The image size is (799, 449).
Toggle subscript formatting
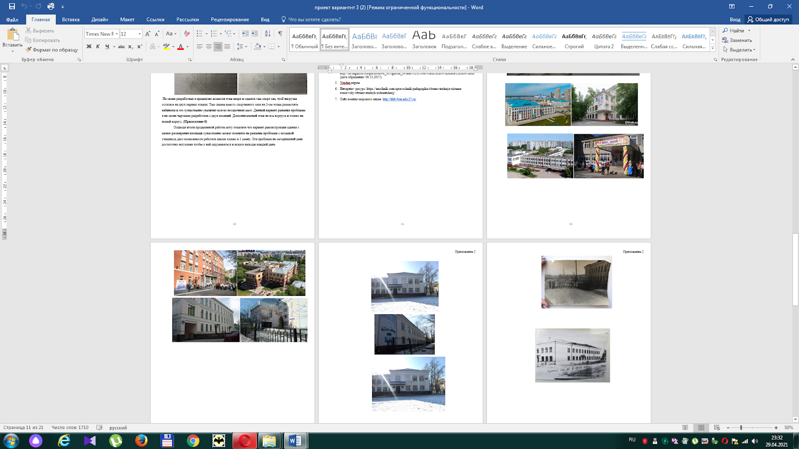[131, 46]
